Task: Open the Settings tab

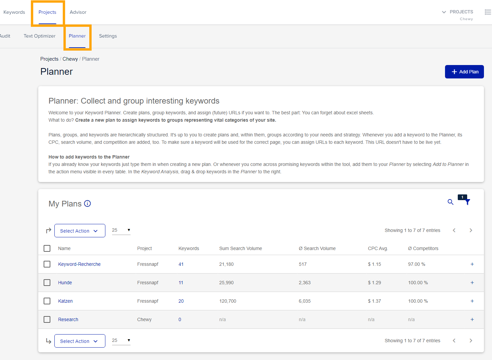Action: [x=108, y=36]
